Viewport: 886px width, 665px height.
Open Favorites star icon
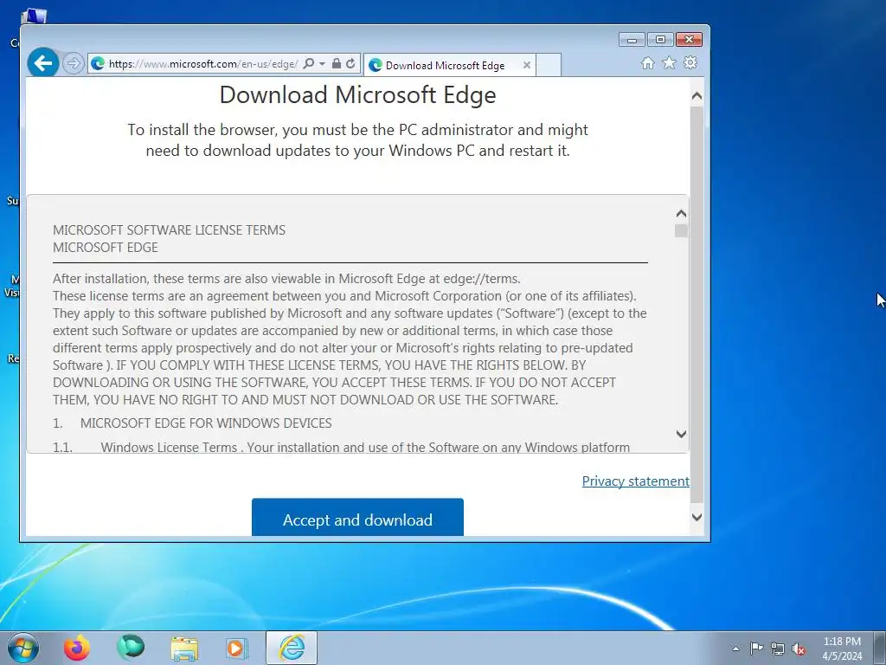(x=669, y=62)
